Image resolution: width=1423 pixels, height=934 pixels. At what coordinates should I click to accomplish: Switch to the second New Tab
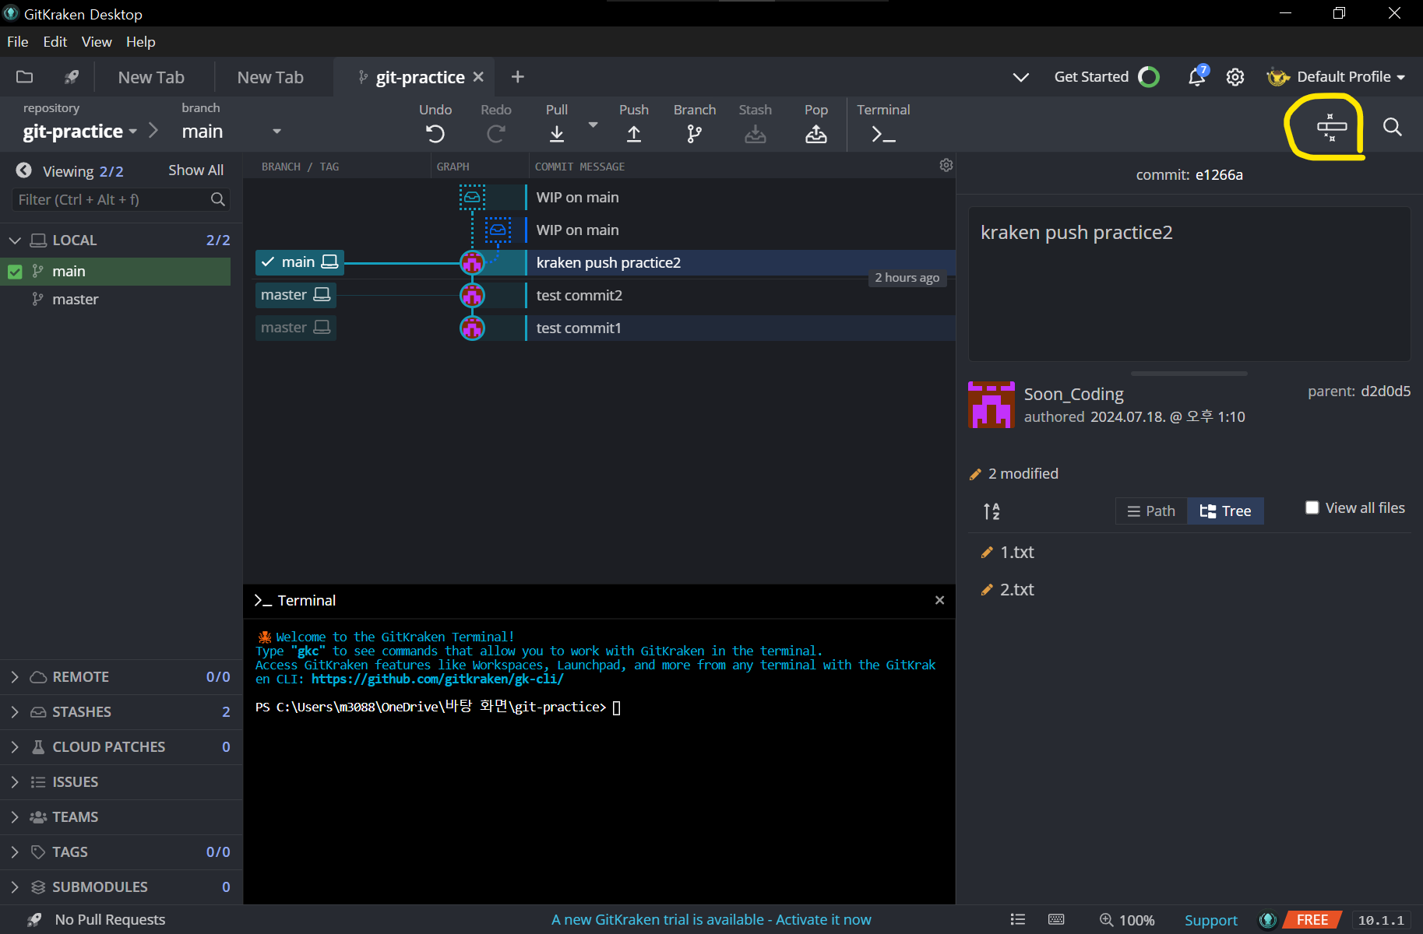270,77
